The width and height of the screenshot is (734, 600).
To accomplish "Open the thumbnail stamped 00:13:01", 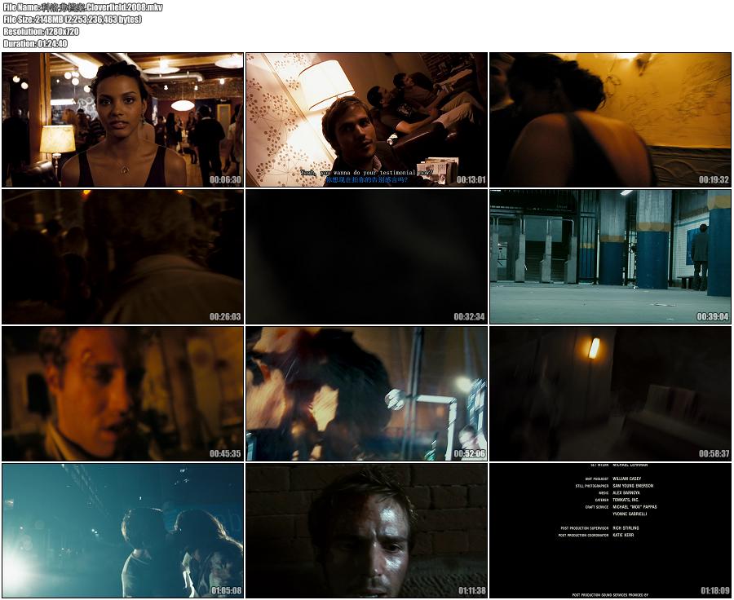I will (366, 120).
